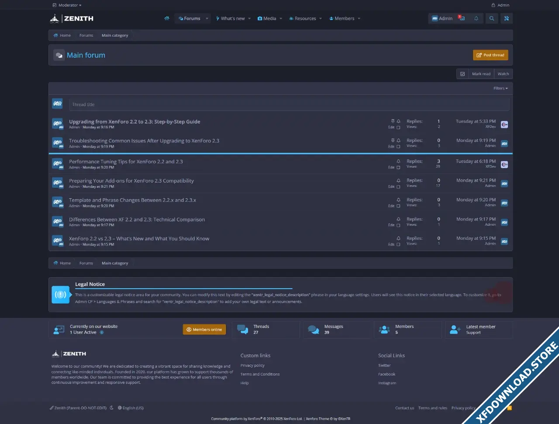Open the Media nav tab
559x424 pixels.
[x=267, y=18]
